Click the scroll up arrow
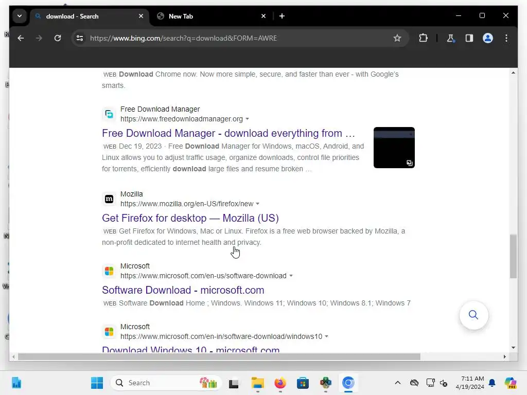Viewport: 527px width, 395px height. click(513, 73)
